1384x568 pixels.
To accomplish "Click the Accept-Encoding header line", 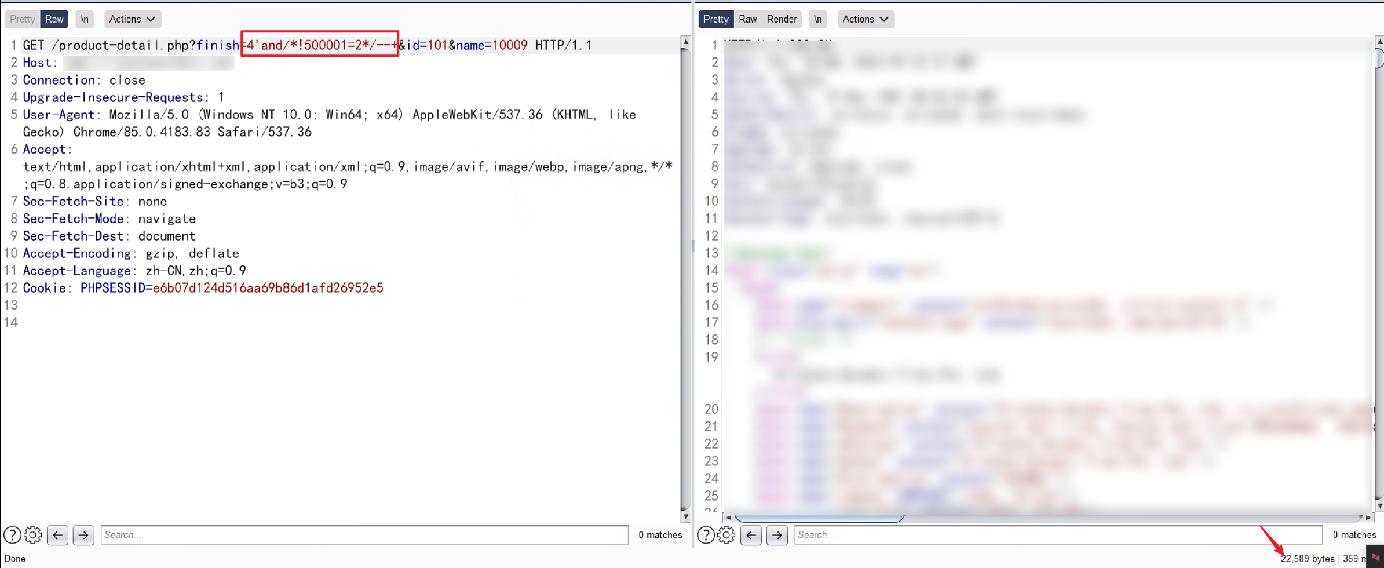I will click(131, 253).
